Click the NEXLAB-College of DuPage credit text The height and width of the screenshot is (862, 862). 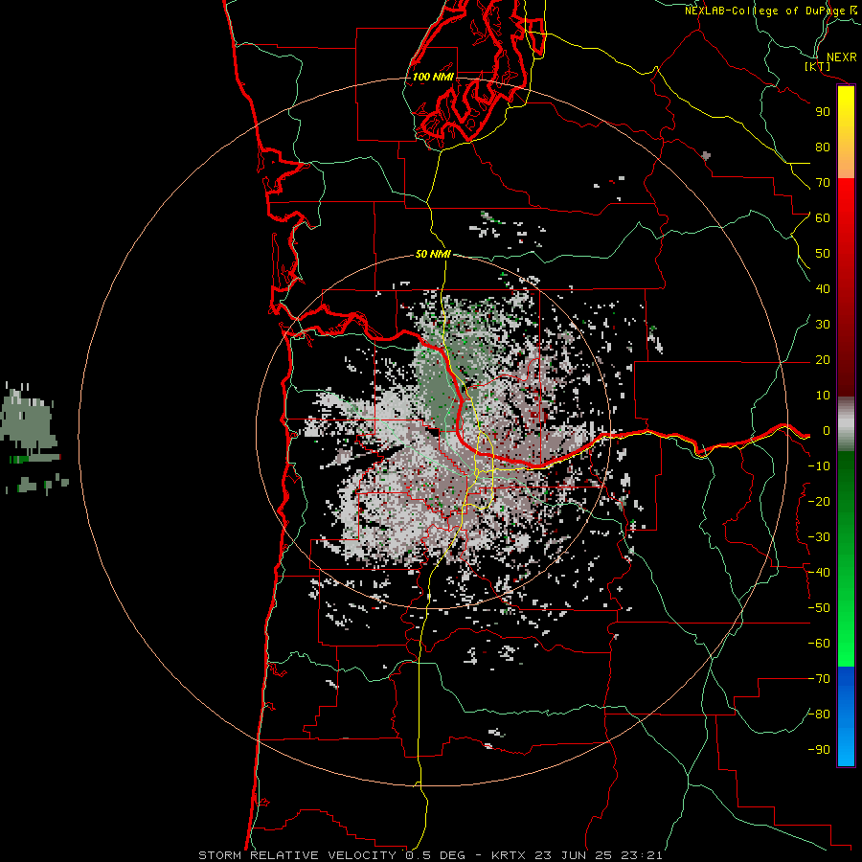tap(770, 11)
